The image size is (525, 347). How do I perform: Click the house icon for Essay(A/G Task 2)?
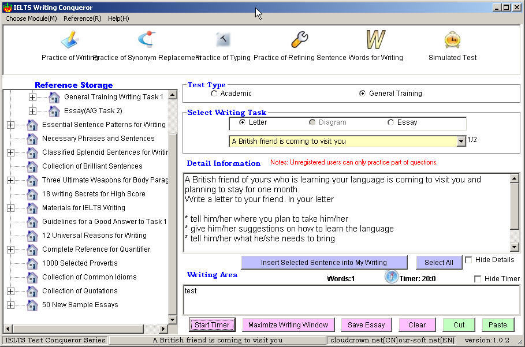pyautogui.click(x=54, y=111)
